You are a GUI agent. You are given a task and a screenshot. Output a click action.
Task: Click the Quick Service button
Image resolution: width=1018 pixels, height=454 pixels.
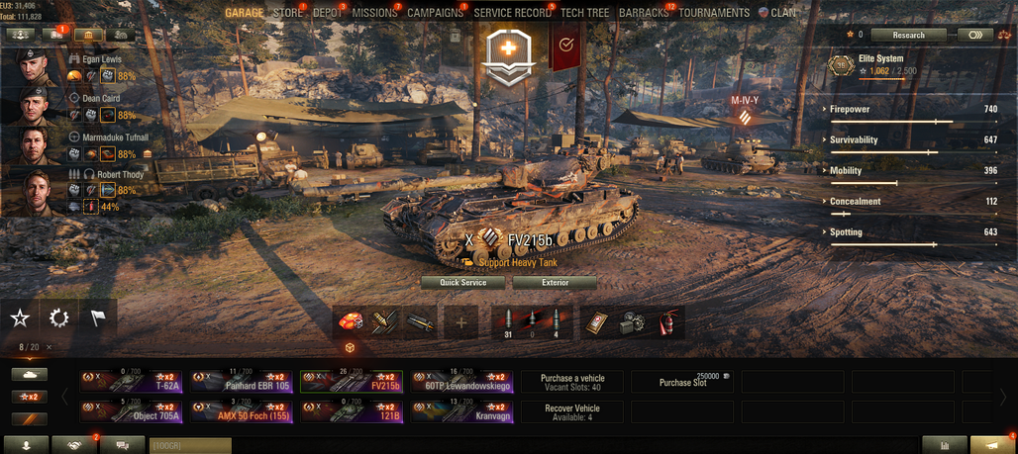coord(462,283)
